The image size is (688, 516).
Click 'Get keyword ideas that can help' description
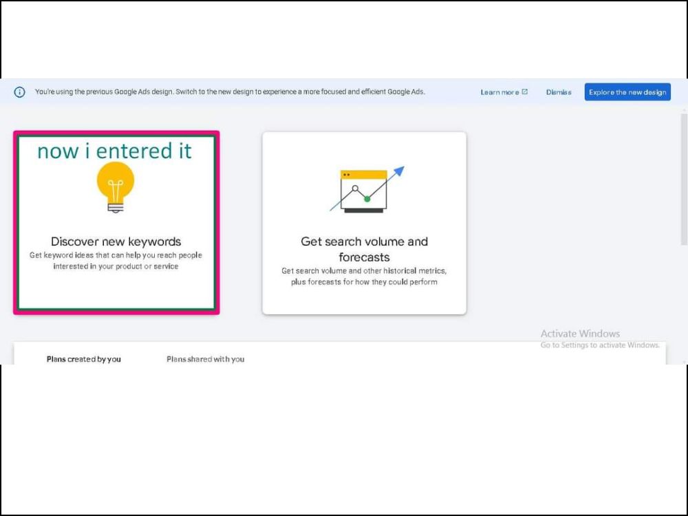tap(116, 261)
